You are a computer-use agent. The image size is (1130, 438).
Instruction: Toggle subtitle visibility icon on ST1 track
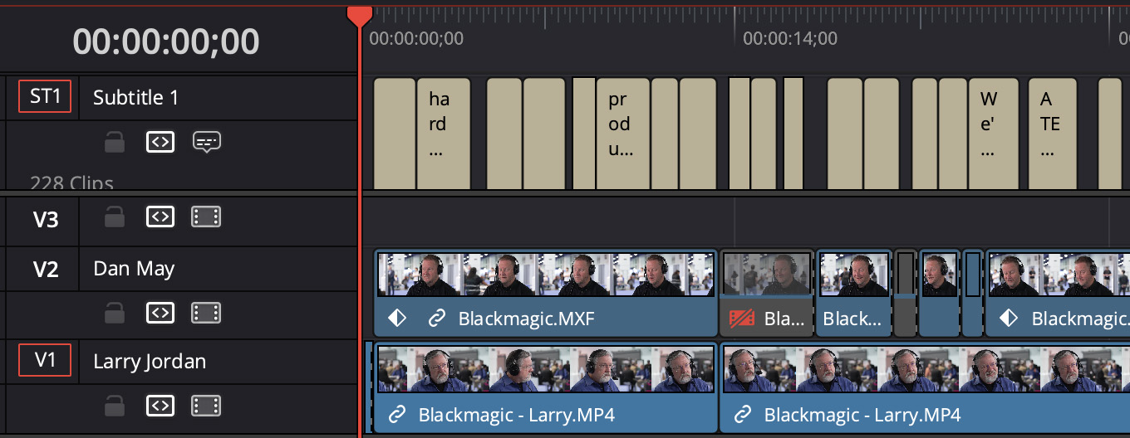tap(206, 143)
